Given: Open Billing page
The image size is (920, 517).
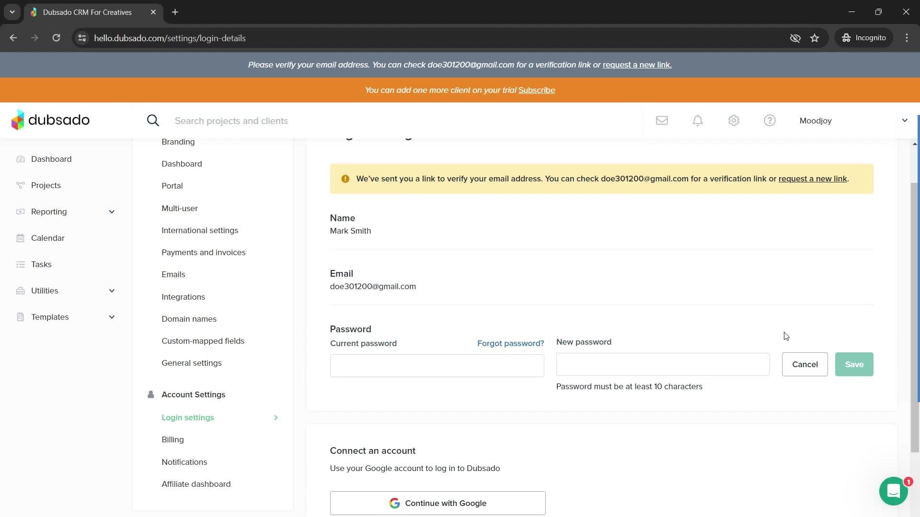Looking at the screenshot, I should point(172,439).
